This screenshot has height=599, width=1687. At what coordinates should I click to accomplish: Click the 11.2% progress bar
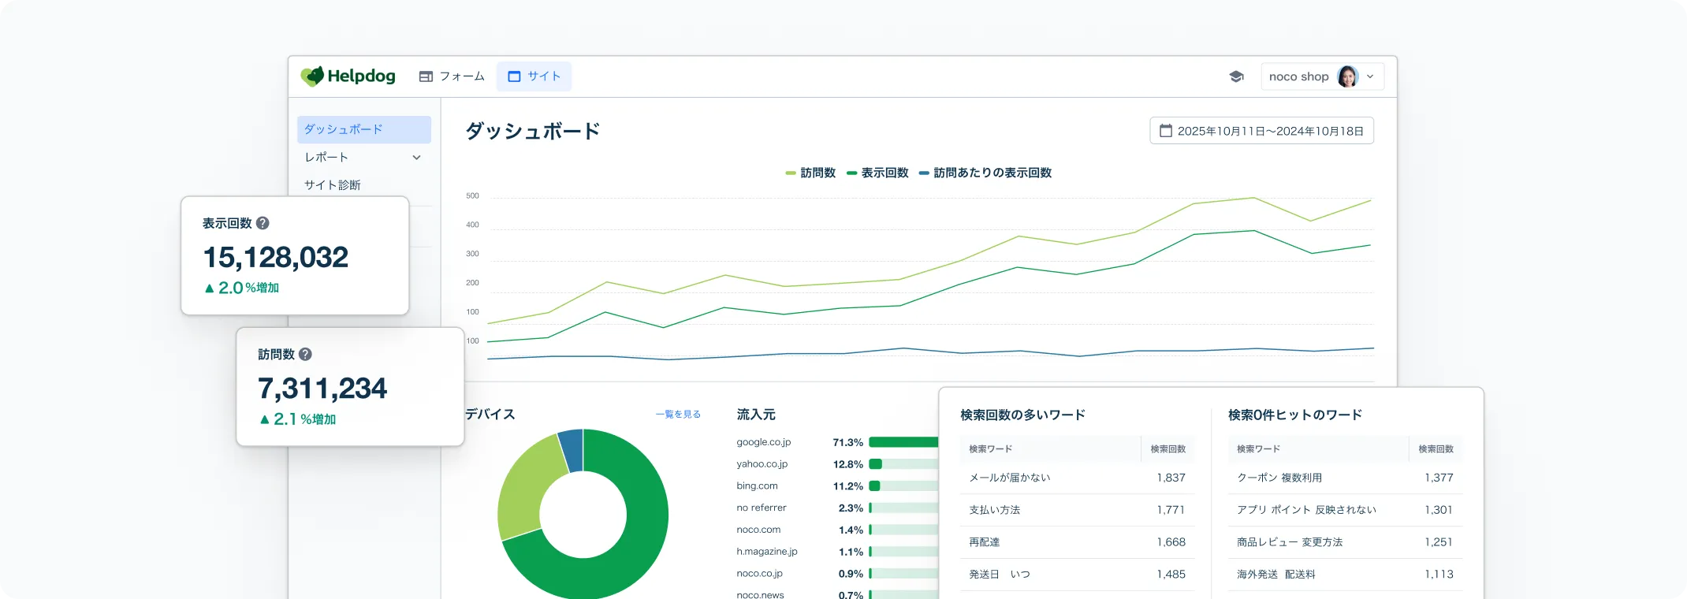pyautogui.click(x=903, y=486)
